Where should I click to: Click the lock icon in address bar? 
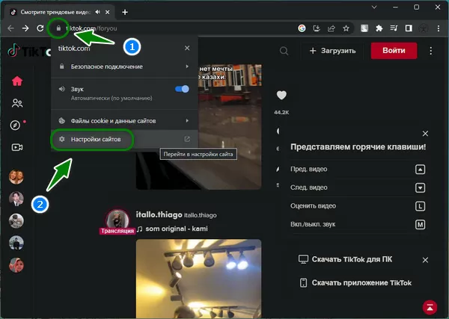coord(58,28)
